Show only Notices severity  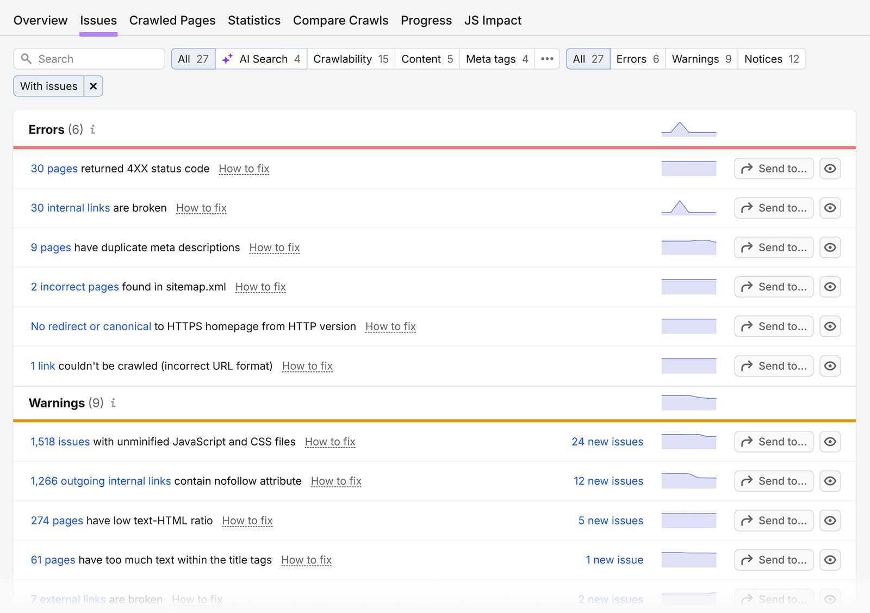[x=772, y=59]
